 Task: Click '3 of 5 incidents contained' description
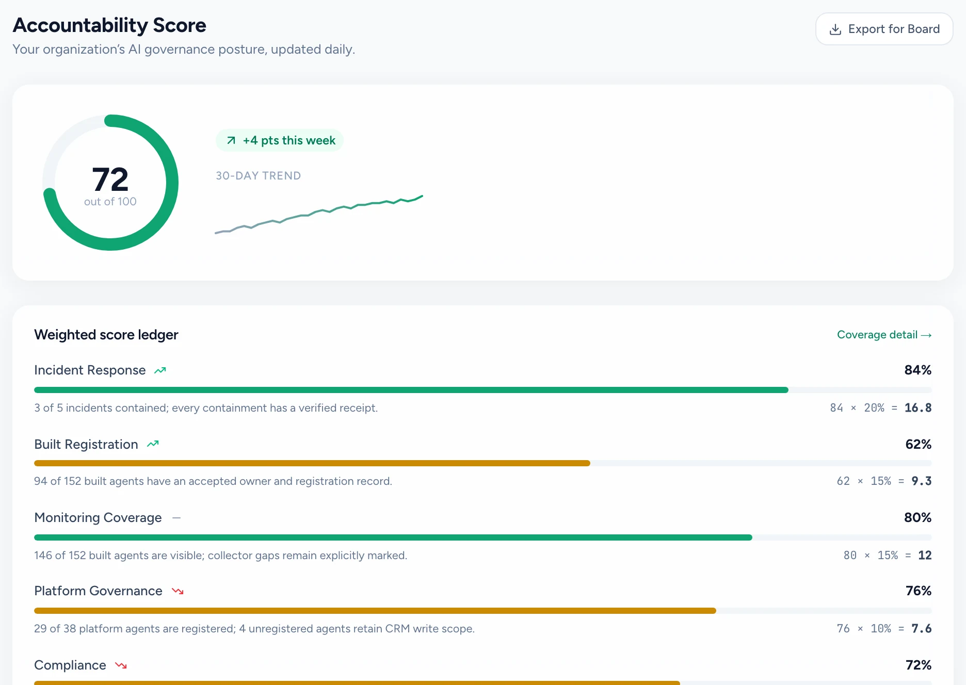206,408
